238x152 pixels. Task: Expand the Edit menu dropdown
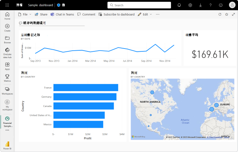(x=145, y=14)
